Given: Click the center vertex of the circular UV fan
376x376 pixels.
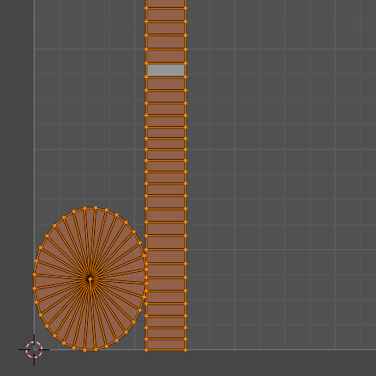Looking at the screenshot, I should click(90, 279).
